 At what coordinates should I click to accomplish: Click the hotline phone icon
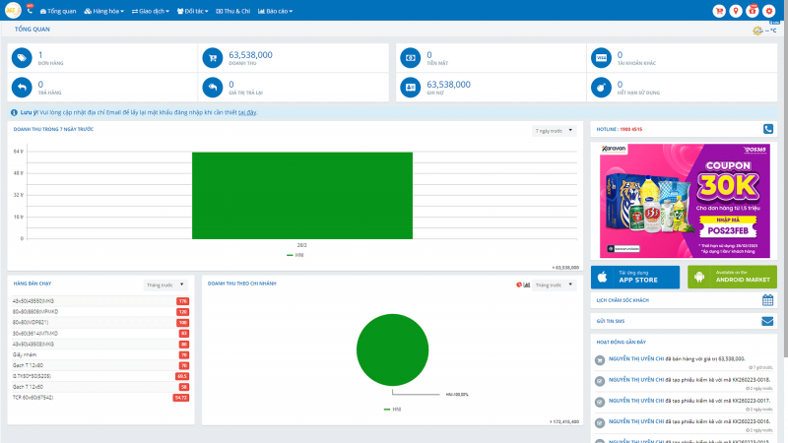point(768,129)
